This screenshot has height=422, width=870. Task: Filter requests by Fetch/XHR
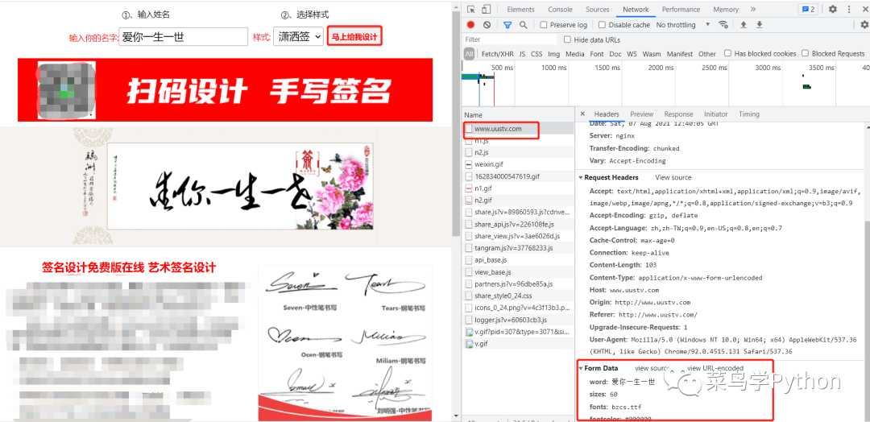497,54
